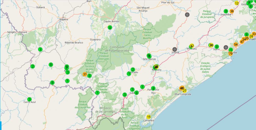Click the green 1 marker by Caverna do Diabo
This screenshot has height=130, width=256.
(97, 93)
